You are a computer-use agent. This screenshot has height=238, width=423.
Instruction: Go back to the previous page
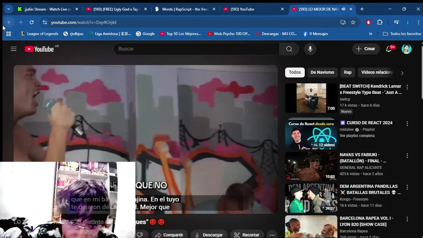point(9,22)
